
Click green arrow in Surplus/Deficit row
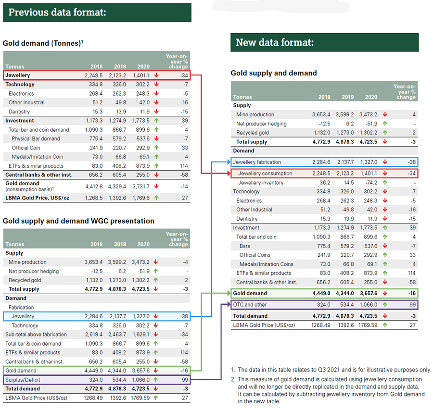(x=157, y=380)
